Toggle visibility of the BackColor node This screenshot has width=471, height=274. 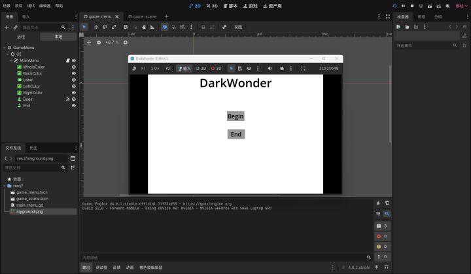(73, 73)
